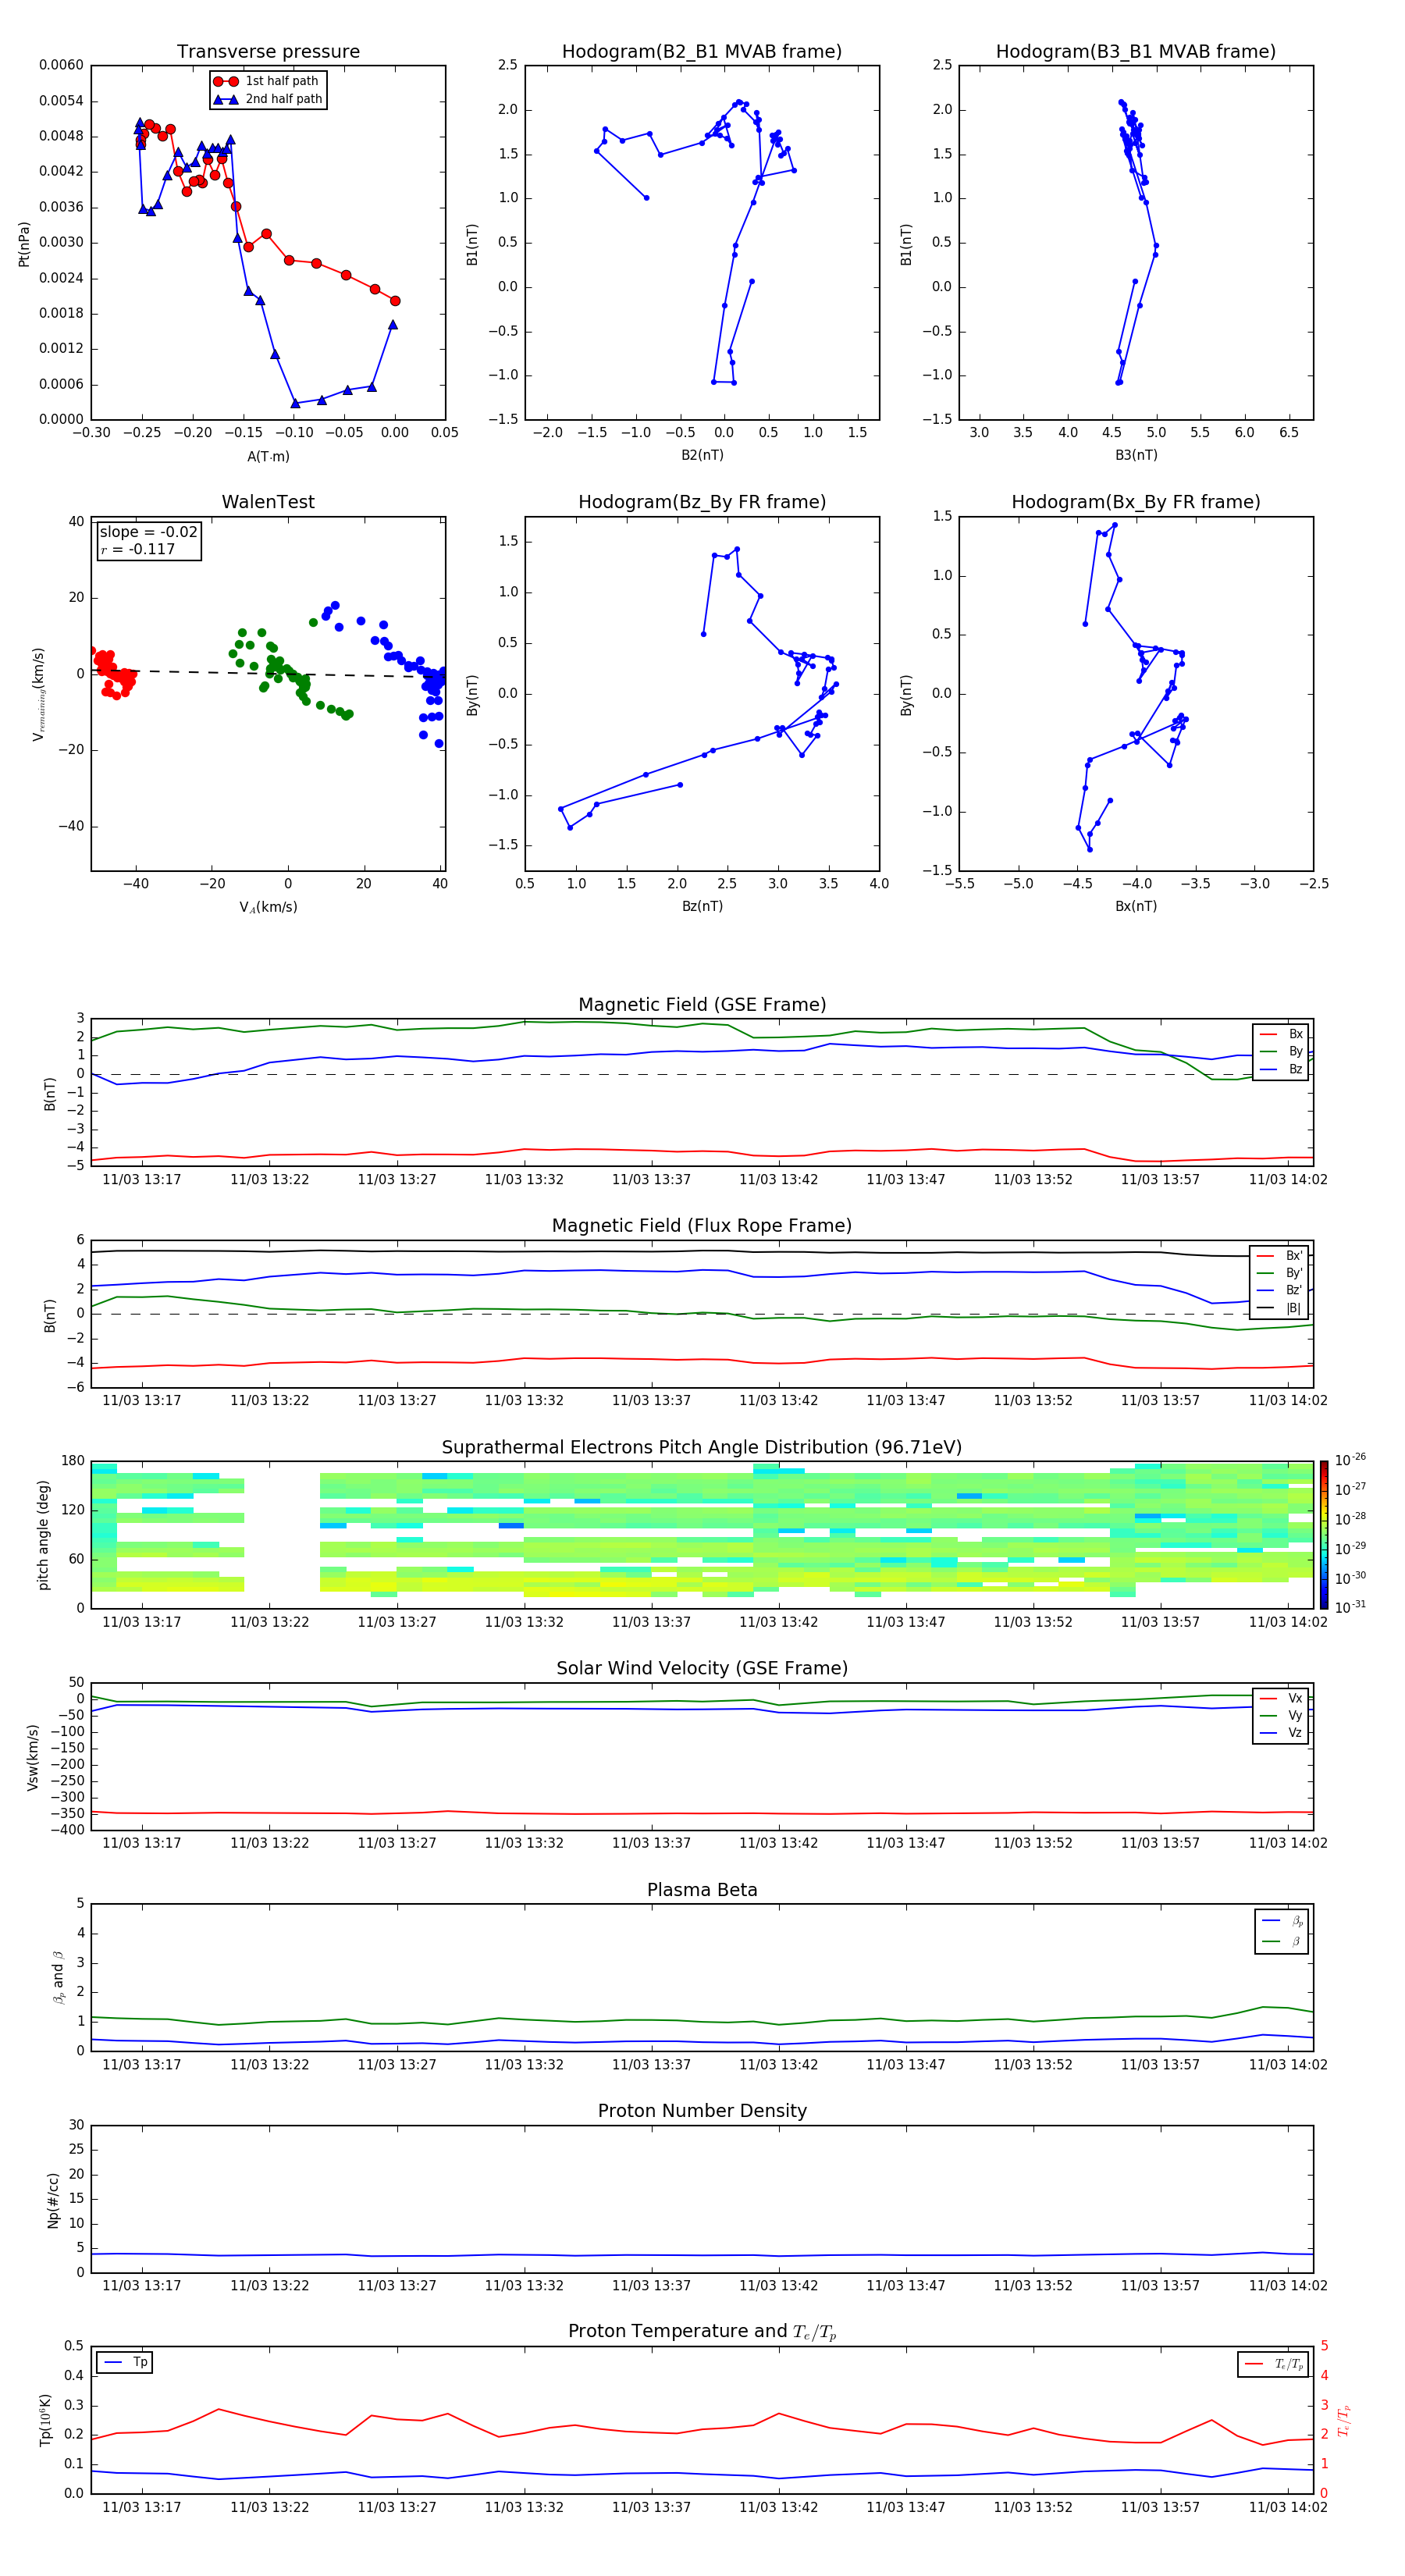Click the 'V_remaining(km/s)' y-axis label
This screenshot has width=1405, height=2576.
tap(39, 694)
